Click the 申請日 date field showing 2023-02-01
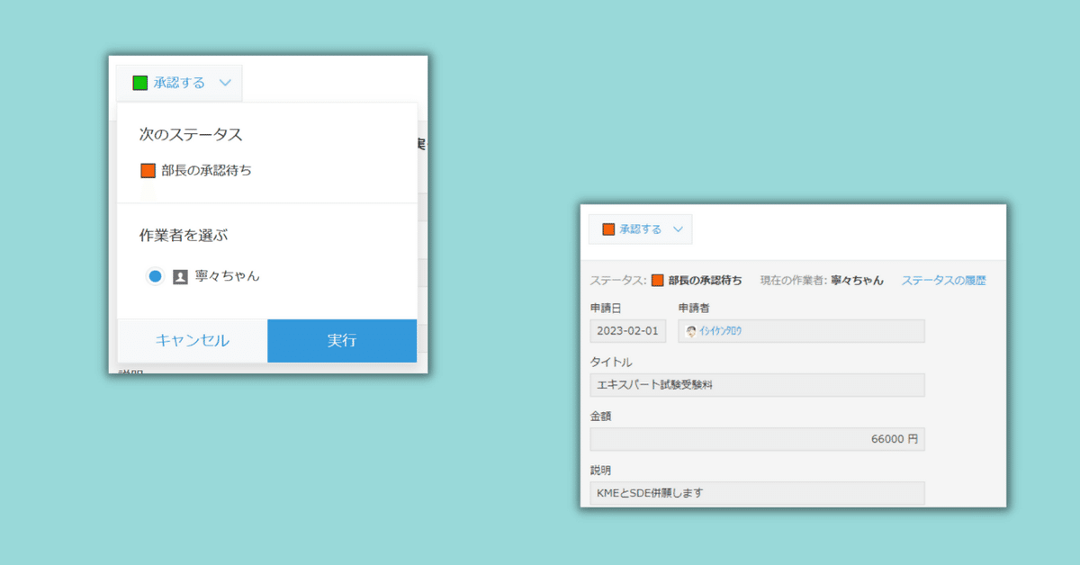The height and width of the screenshot is (565, 1080). [625, 331]
